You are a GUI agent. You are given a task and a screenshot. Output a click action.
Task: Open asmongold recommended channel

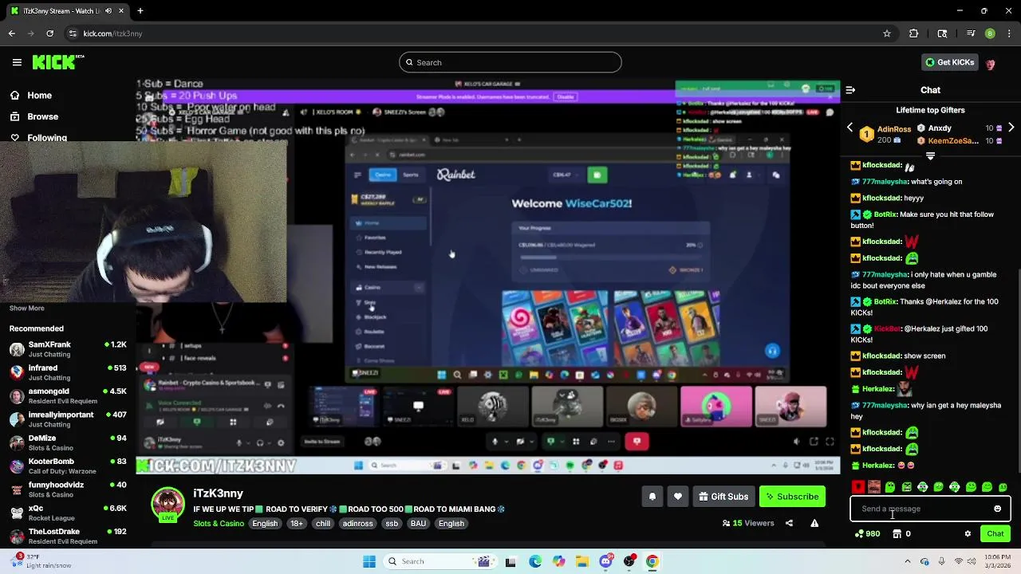[x=68, y=396]
